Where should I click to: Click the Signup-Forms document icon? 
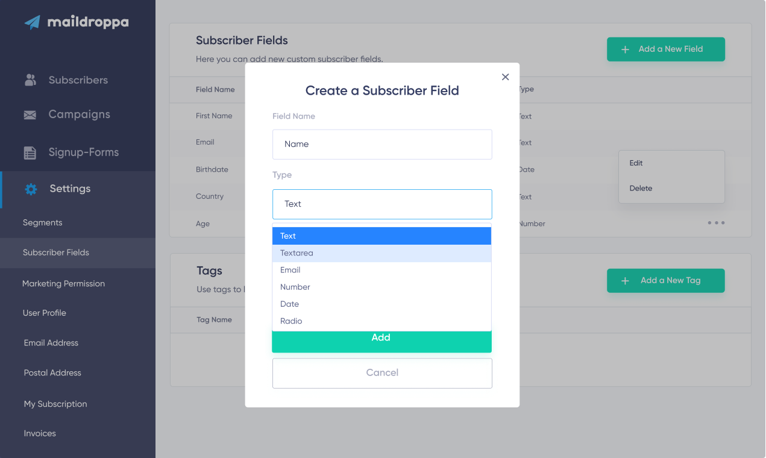[30, 152]
